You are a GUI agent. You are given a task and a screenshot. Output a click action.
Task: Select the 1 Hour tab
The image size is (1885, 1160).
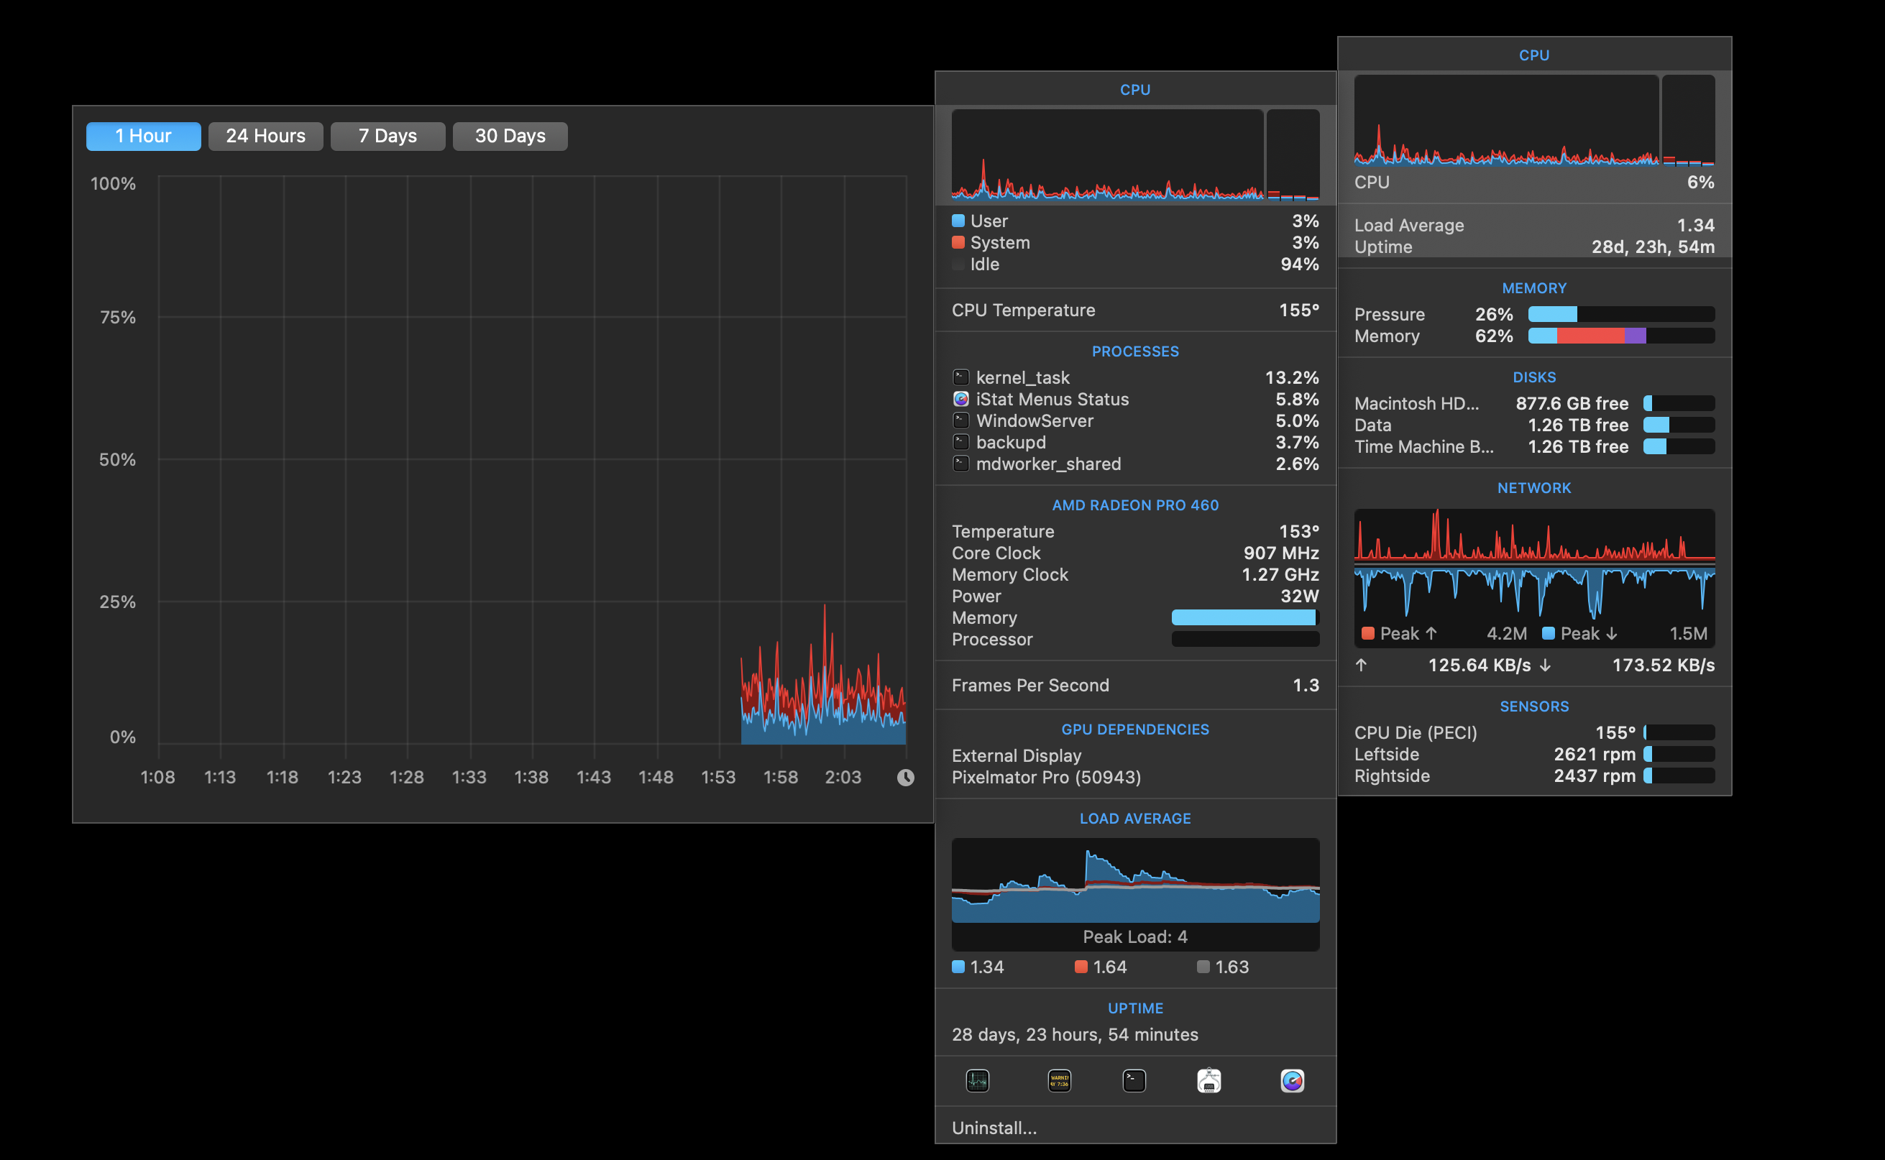coord(144,136)
